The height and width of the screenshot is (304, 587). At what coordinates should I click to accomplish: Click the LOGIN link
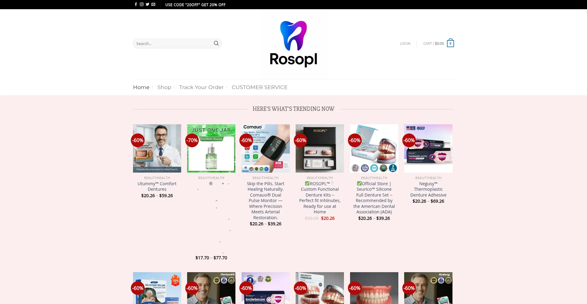(405, 43)
